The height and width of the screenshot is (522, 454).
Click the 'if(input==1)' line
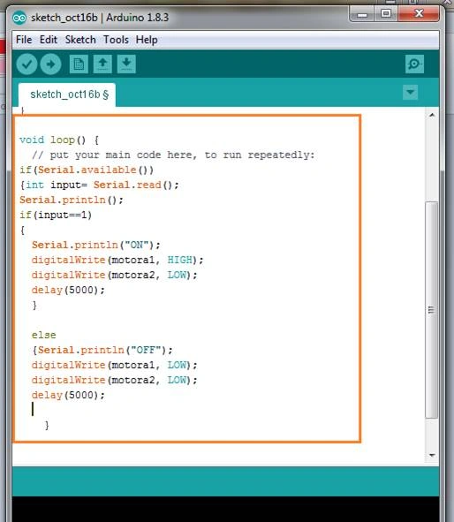(x=56, y=215)
